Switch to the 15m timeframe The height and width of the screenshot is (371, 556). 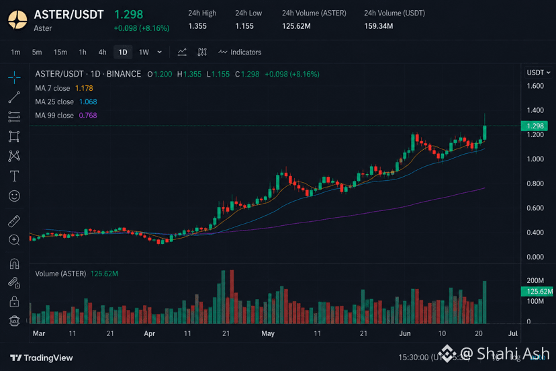pos(60,52)
